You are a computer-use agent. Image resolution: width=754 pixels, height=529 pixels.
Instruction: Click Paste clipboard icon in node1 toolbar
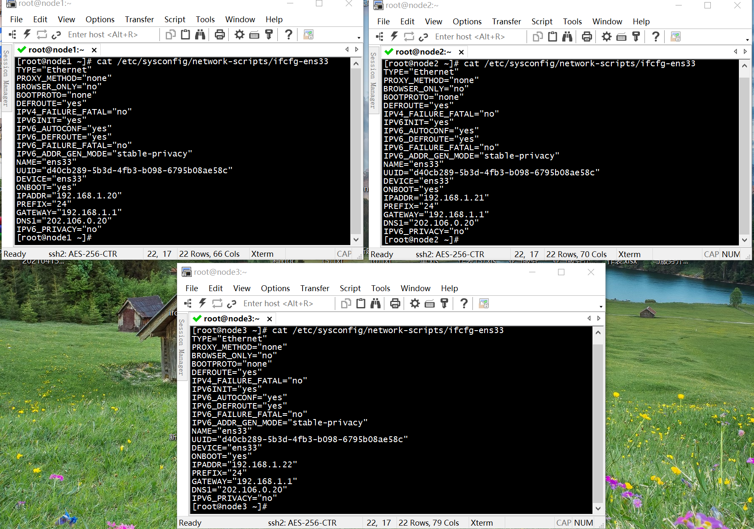click(185, 34)
